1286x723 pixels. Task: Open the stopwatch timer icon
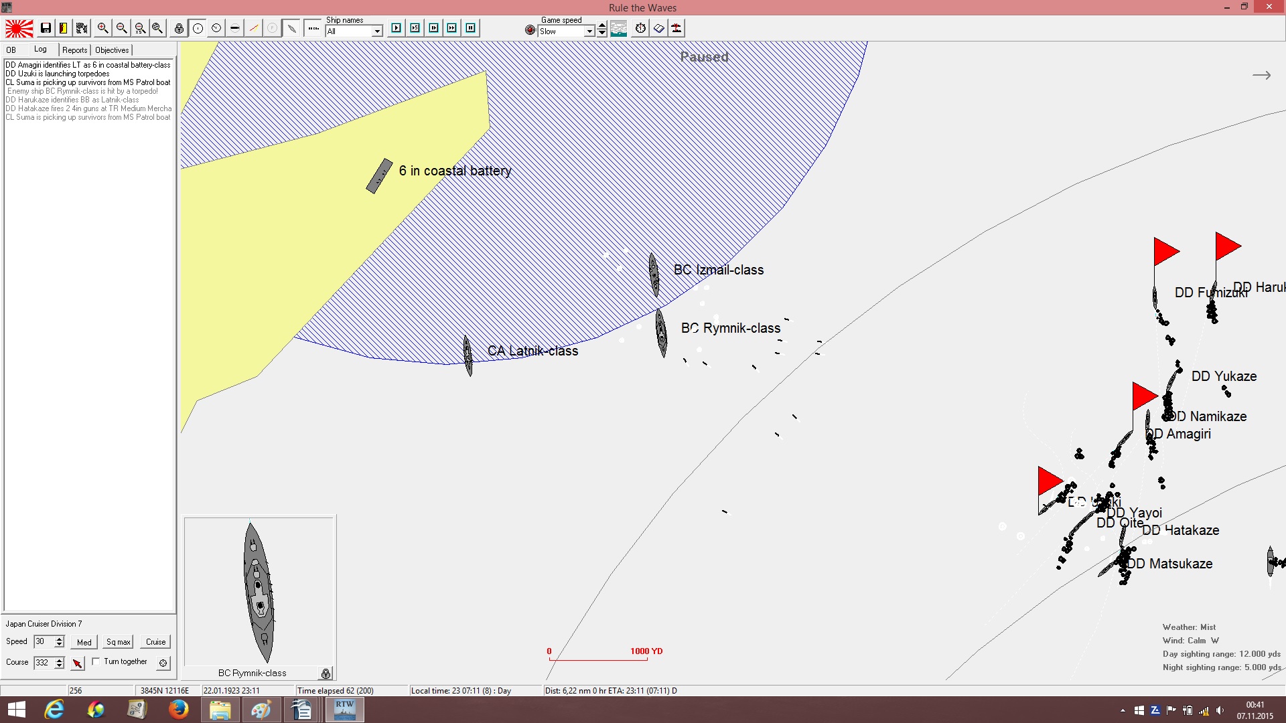coord(641,28)
